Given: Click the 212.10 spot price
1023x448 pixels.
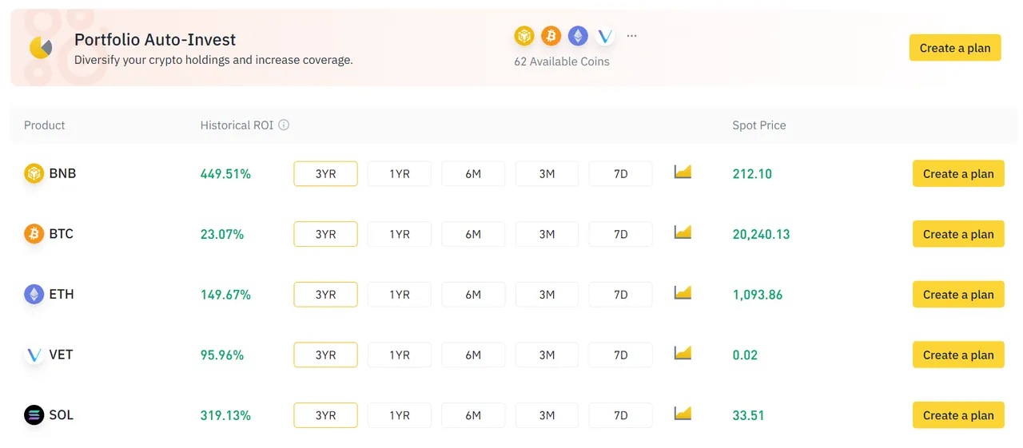Looking at the screenshot, I should [x=752, y=174].
